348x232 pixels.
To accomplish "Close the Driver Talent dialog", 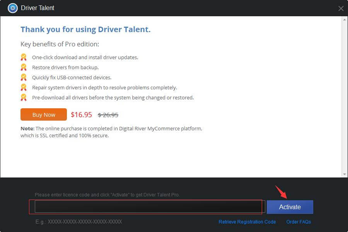I will pos(341,9).
